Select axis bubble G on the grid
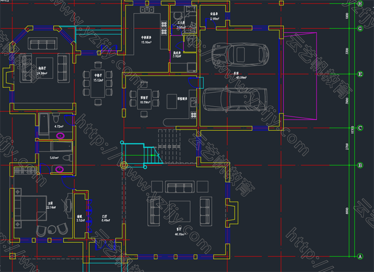Viewport: 374px width, 272px height. coord(360,28)
